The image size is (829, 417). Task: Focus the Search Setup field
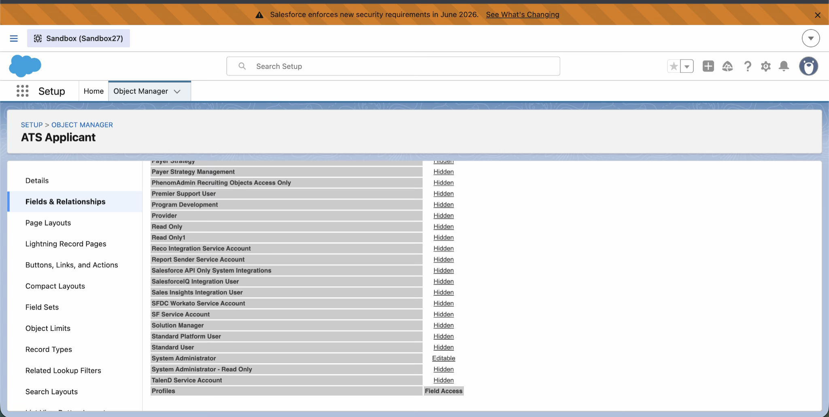click(393, 66)
